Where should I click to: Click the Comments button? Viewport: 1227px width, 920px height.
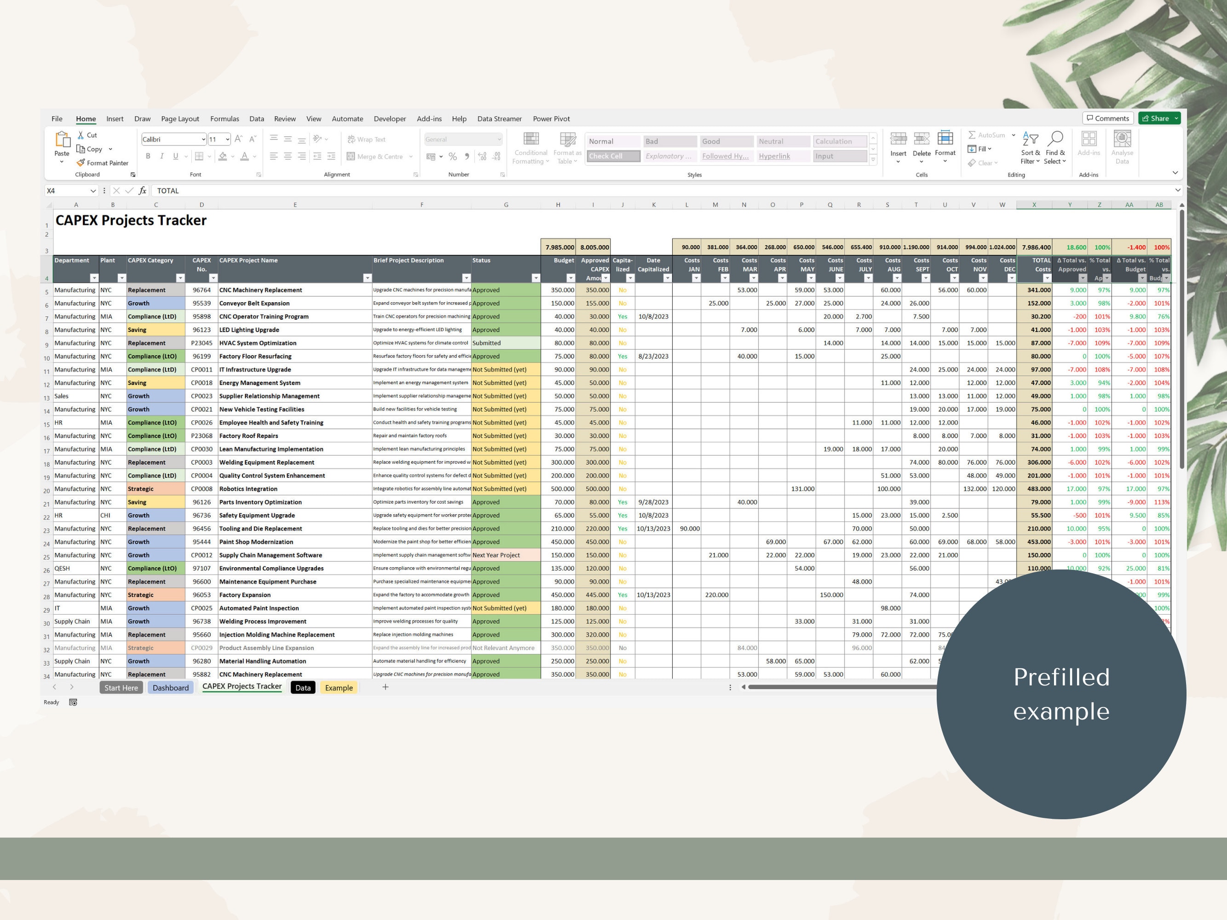(x=1108, y=118)
